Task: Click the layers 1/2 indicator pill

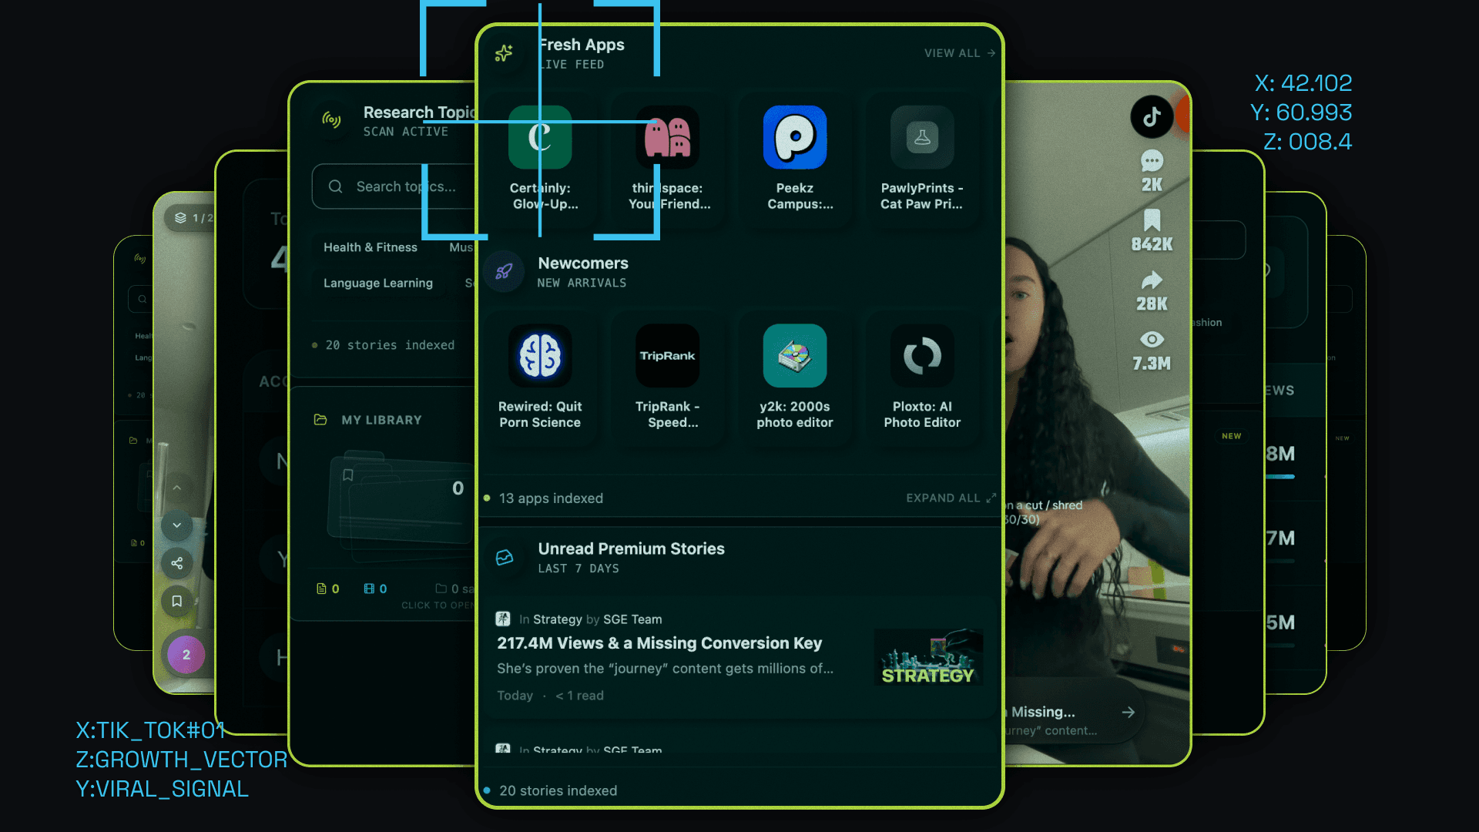Action: pos(189,218)
